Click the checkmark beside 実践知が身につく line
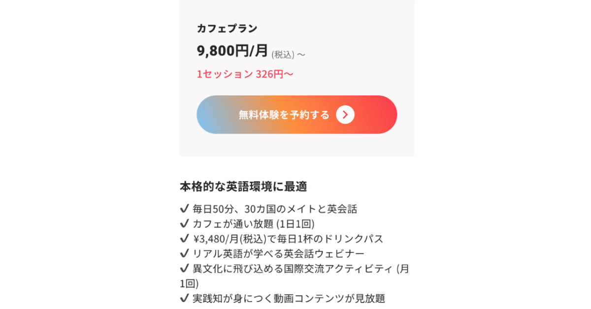 185,298
